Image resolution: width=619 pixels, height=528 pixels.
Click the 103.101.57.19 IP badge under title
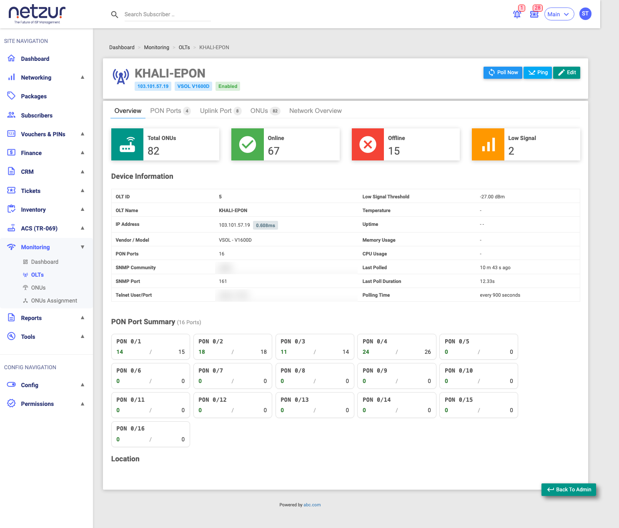click(x=153, y=86)
